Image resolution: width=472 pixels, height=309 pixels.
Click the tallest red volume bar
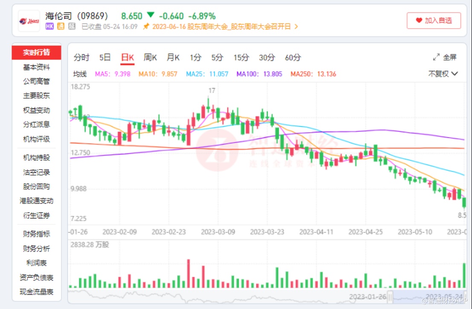point(188,273)
